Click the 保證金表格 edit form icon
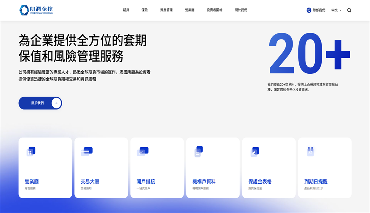The width and height of the screenshot is (370, 213). pos(254,151)
